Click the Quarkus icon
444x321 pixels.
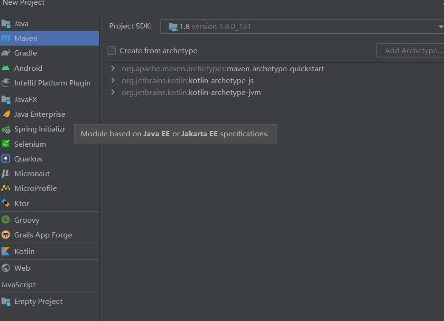pyautogui.click(x=6, y=159)
